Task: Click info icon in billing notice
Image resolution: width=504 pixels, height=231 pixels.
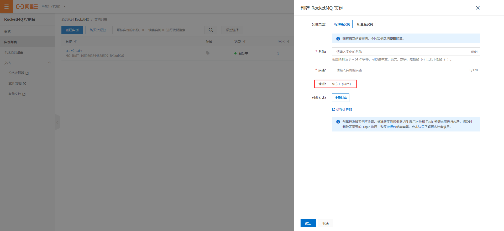Action: click(x=338, y=122)
